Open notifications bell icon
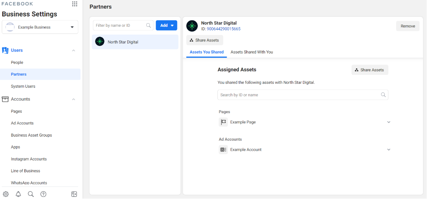This screenshot has width=427, height=199. [18, 194]
